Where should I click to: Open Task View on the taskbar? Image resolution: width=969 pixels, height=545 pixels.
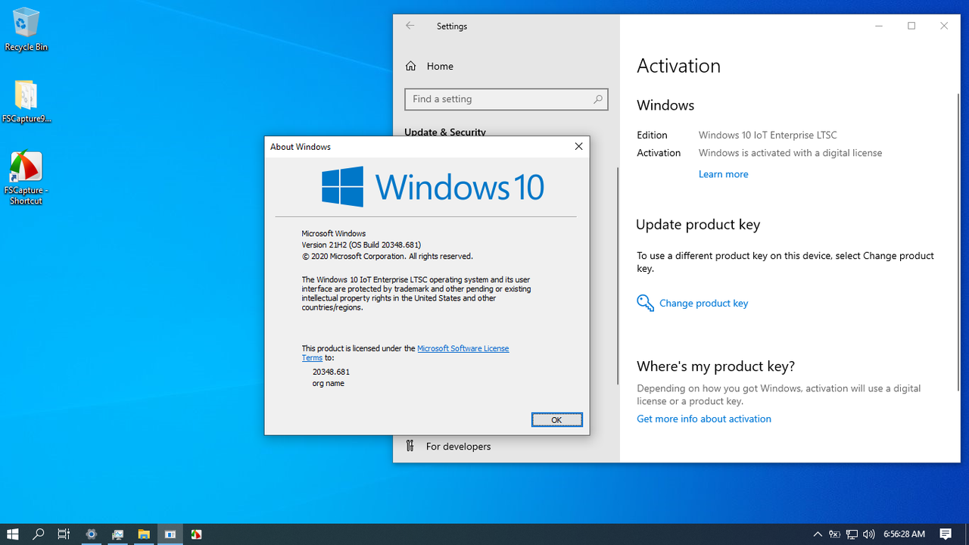point(64,534)
